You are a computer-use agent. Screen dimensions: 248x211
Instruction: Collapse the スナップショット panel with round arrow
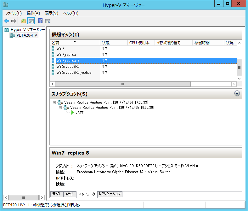(237, 93)
